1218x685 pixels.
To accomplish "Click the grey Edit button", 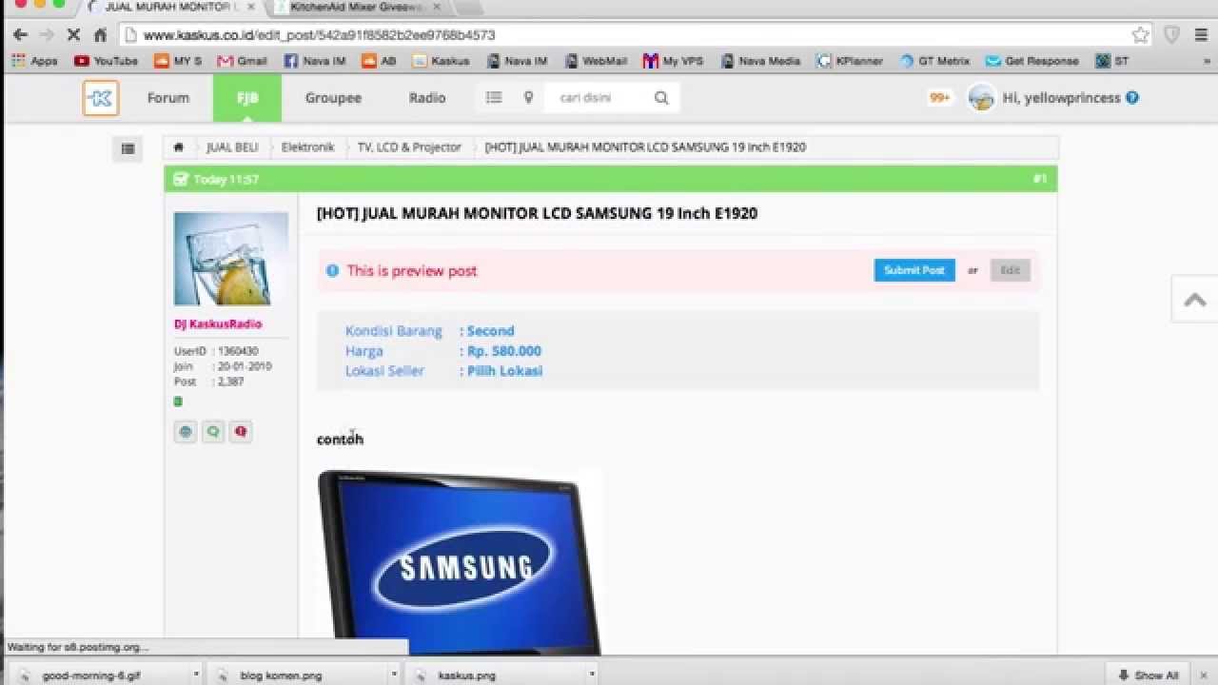I will [1010, 270].
